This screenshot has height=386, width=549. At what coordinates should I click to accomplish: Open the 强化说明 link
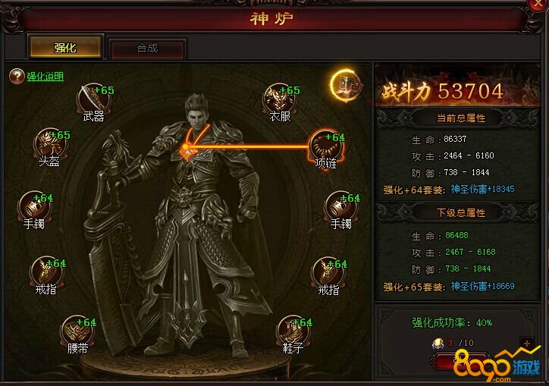tap(45, 77)
